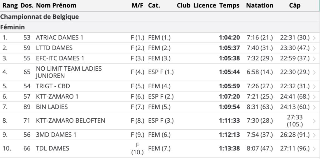Click Natation column header
320x159 pixels.
click(260, 6)
